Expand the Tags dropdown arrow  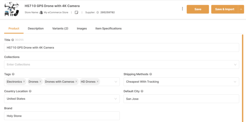[x=116, y=82]
